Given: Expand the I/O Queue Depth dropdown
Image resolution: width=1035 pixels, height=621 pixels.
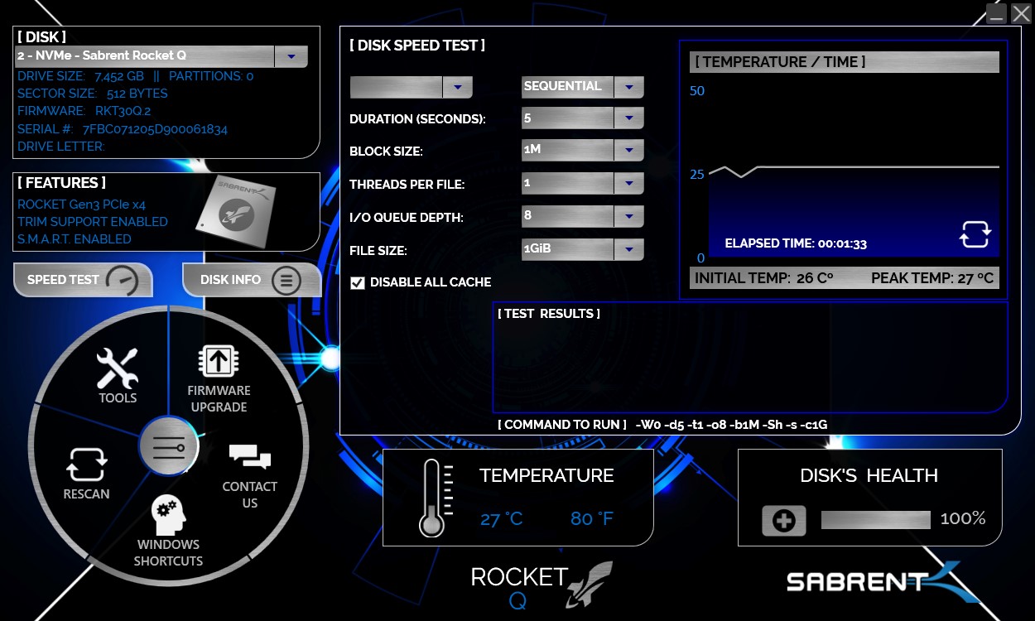Looking at the screenshot, I should click(x=629, y=217).
